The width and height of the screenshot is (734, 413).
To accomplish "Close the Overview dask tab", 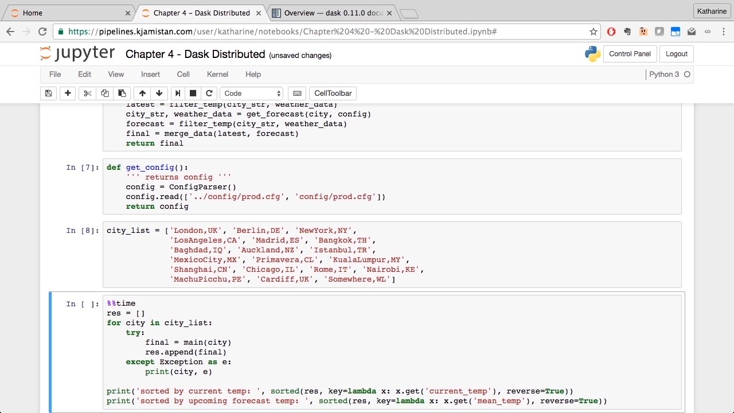I will coord(388,13).
